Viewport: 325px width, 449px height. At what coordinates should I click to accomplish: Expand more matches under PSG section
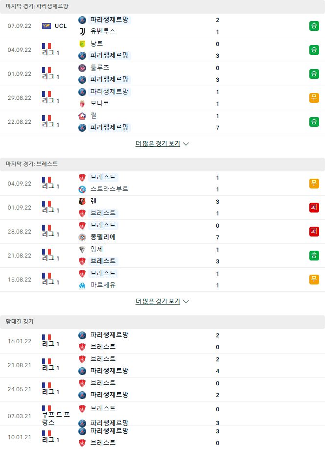coord(162,143)
